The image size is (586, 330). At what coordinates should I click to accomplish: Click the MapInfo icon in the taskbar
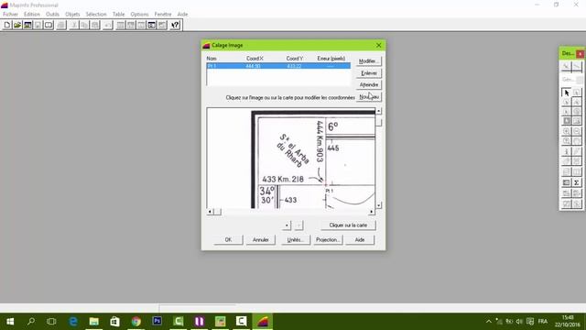[x=263, y=321]
